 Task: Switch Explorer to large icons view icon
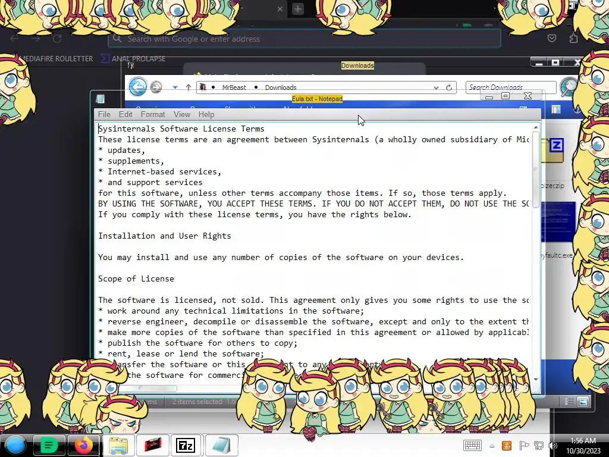tap(583, 402)
